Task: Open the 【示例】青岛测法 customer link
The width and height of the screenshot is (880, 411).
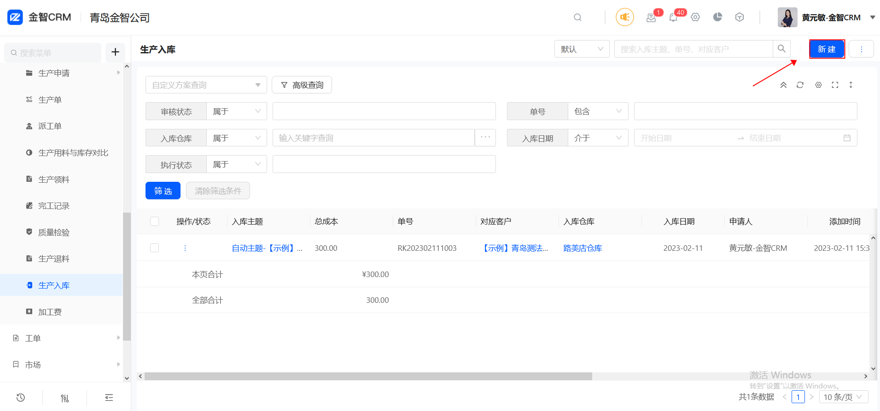Action: pos(514,248)
